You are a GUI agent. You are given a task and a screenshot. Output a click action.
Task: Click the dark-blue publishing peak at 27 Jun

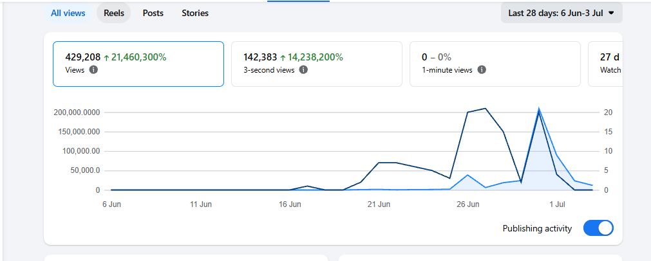coord(486,109)
